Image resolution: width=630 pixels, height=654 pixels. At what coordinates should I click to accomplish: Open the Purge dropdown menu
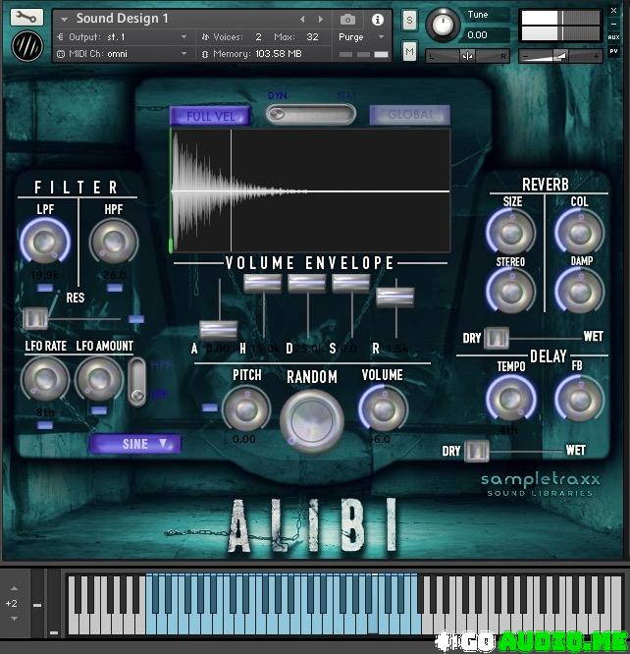[361, 37]
